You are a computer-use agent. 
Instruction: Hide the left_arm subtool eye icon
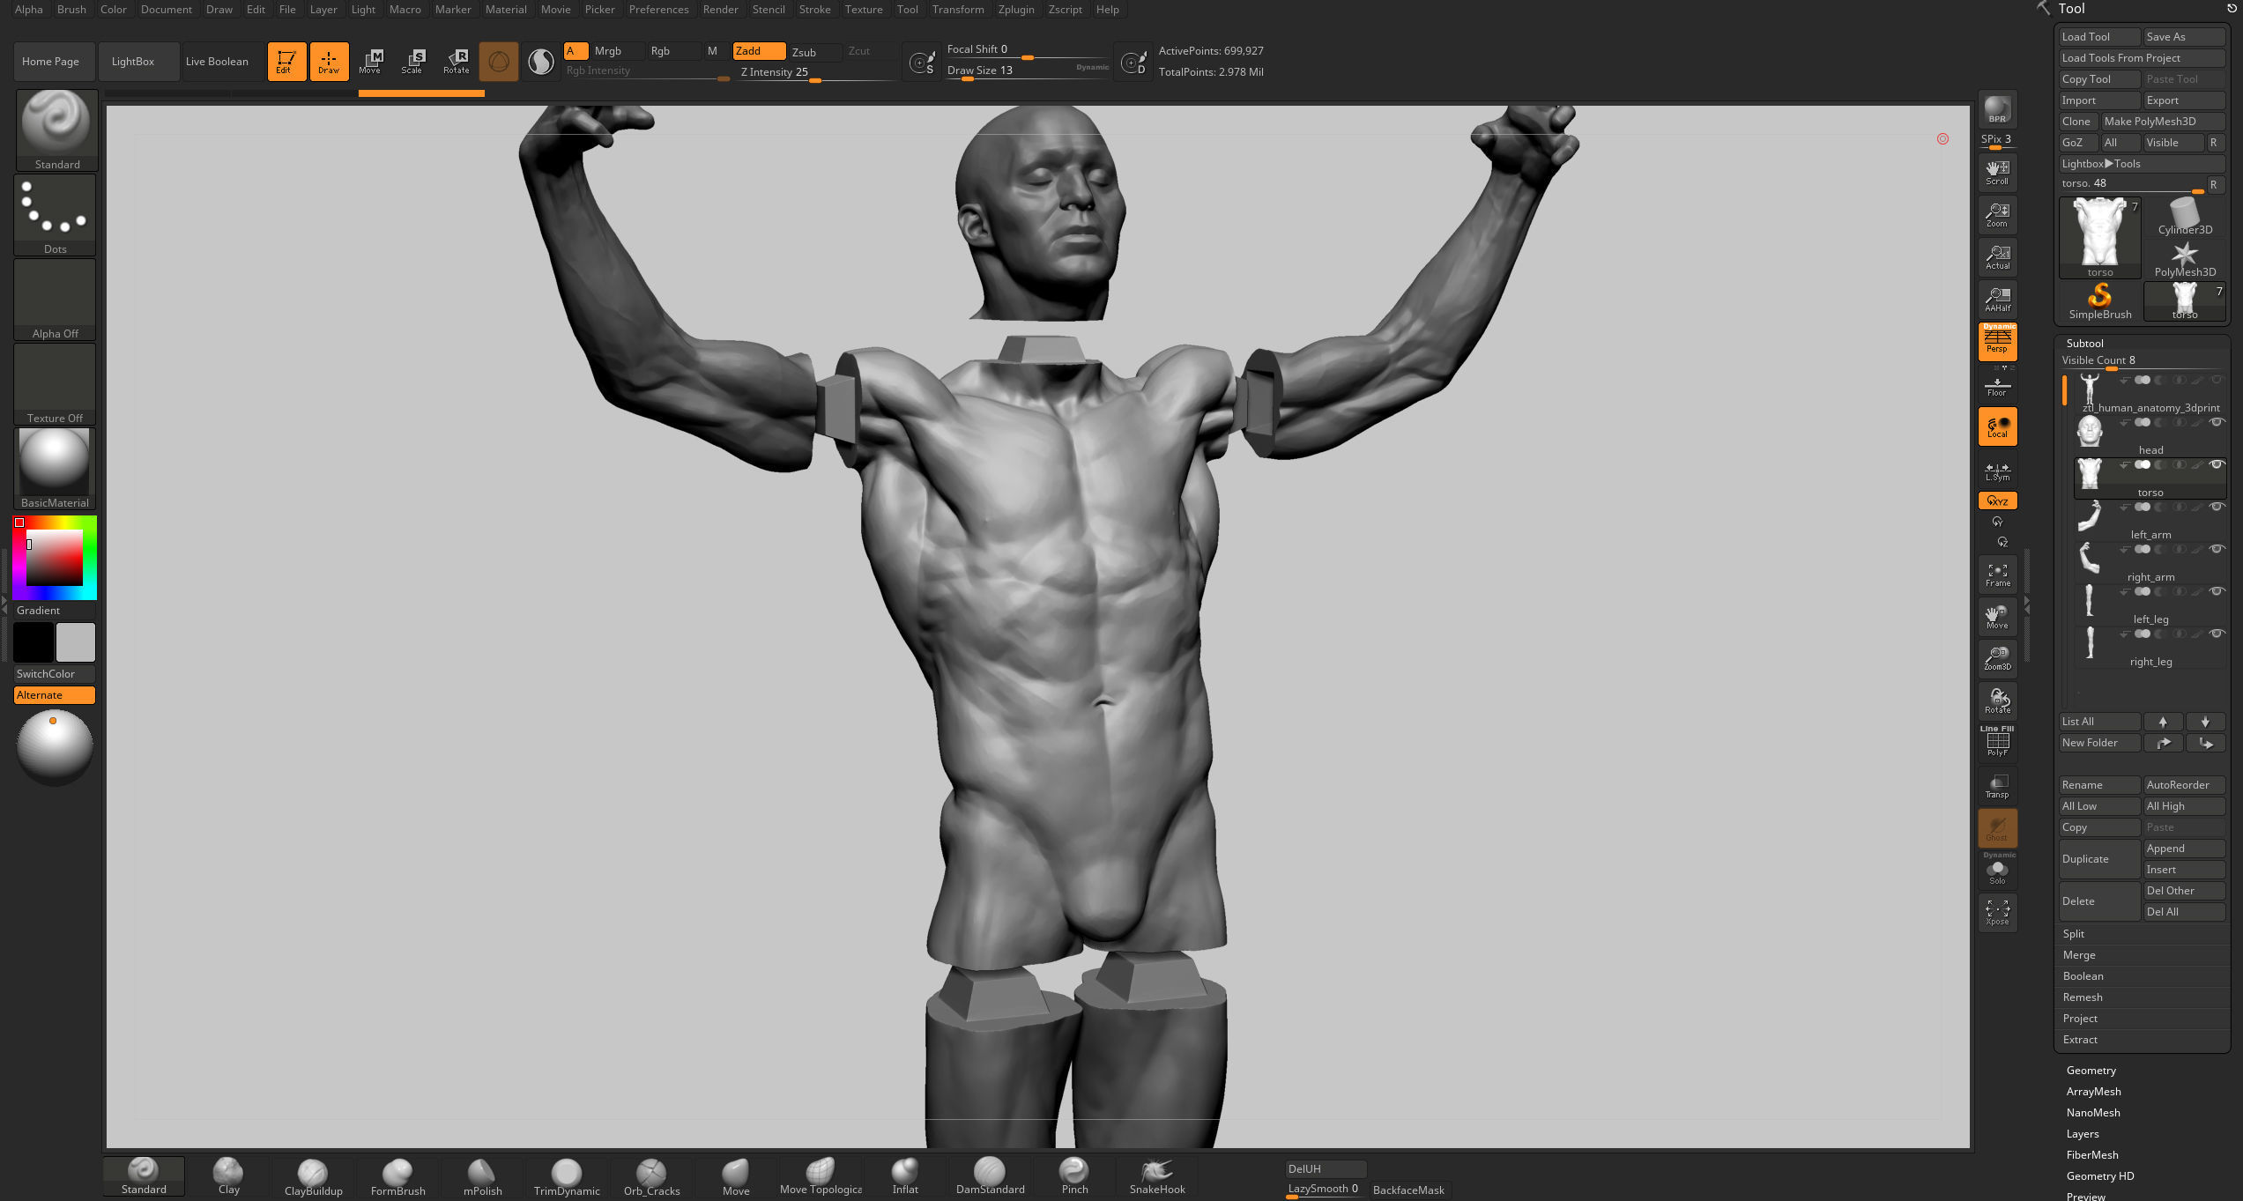[2217, 508]
